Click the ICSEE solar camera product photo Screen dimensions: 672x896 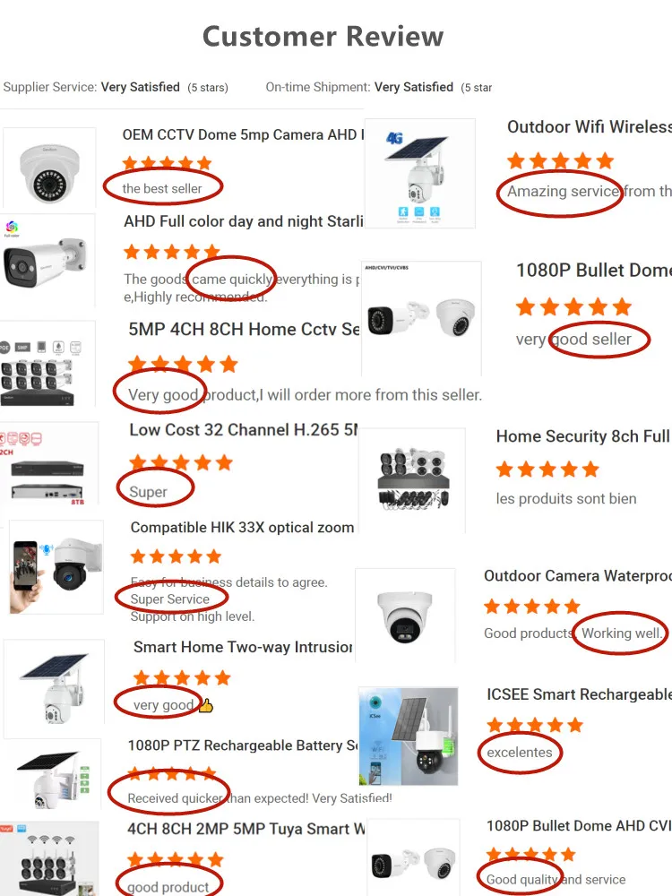pyautogui.click(x=409, y=736)
